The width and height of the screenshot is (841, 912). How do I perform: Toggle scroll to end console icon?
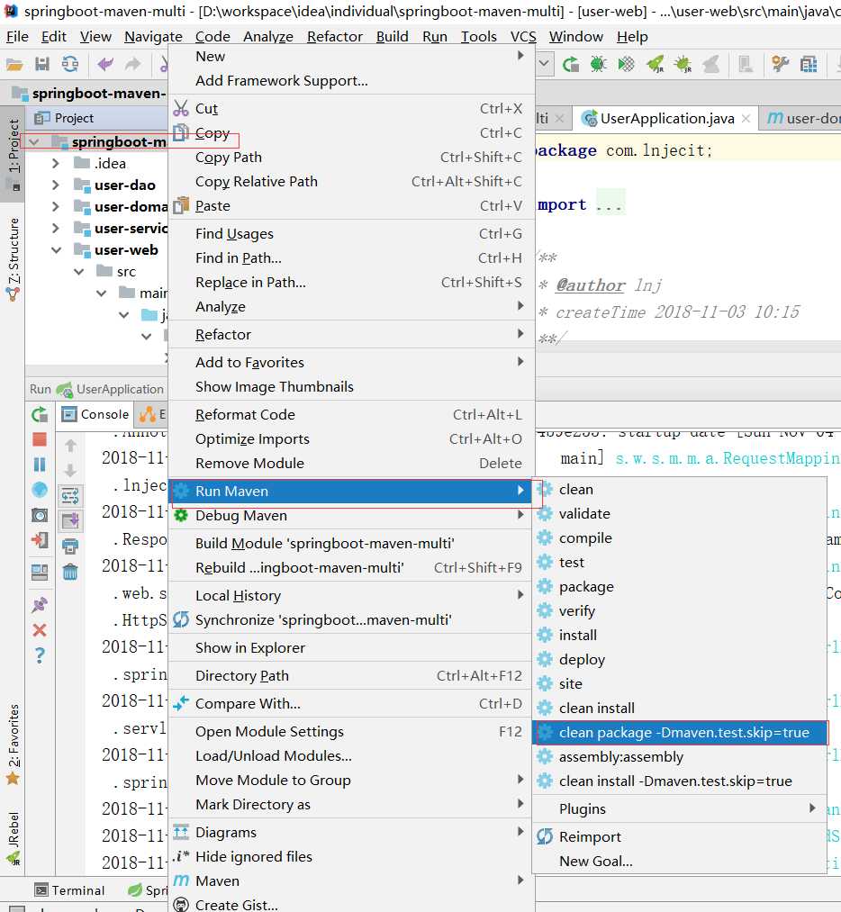[x=70, y=520]
